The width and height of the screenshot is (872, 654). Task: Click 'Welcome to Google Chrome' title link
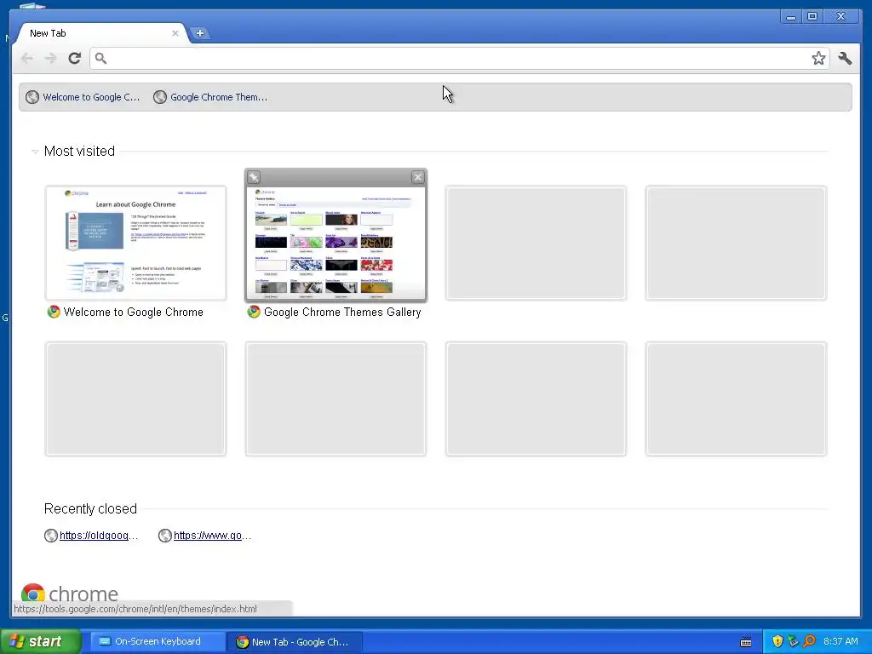click(x=133, y=312)
